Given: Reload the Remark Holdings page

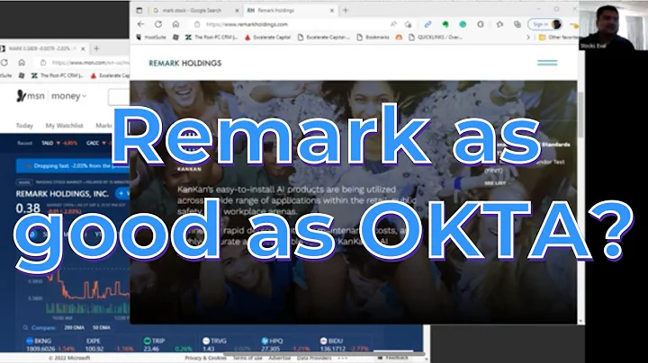Looking at the screenshot, I should click(157, 24).
